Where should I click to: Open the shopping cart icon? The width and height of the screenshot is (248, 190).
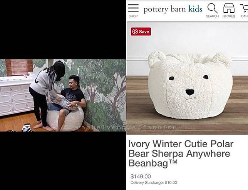[x=245, y=8]
